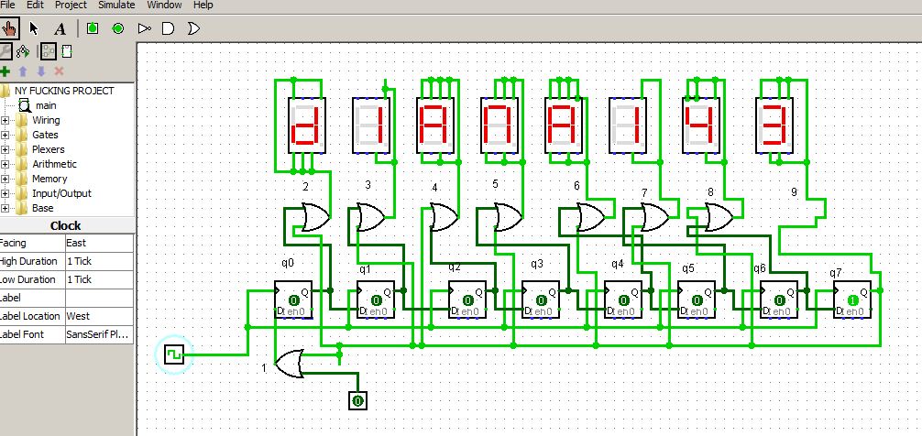The image size is (922, 436).
Task: Expand the Input/Output library folder
Action: click(x=5, y=193)
